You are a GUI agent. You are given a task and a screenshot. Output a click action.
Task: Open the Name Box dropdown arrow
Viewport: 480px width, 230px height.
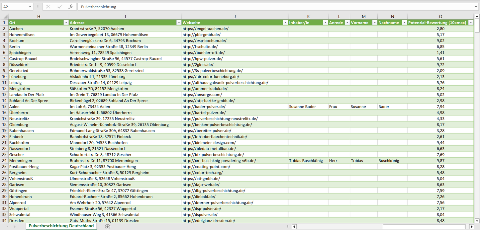coord(30,7)
